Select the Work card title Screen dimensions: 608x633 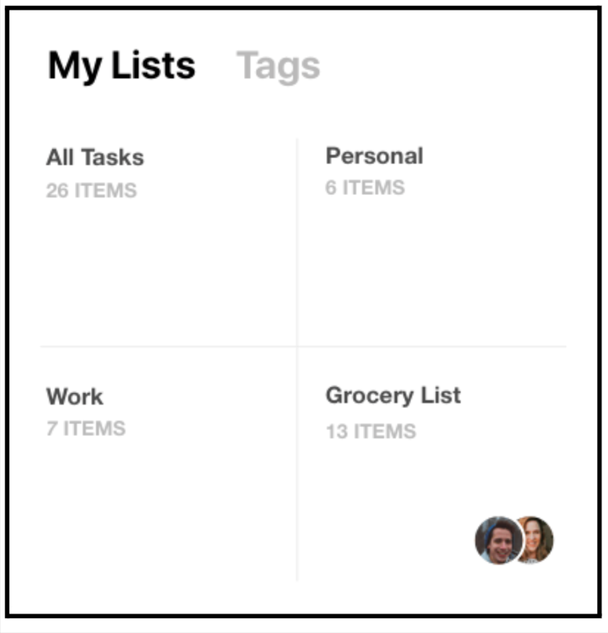(74, 396)
